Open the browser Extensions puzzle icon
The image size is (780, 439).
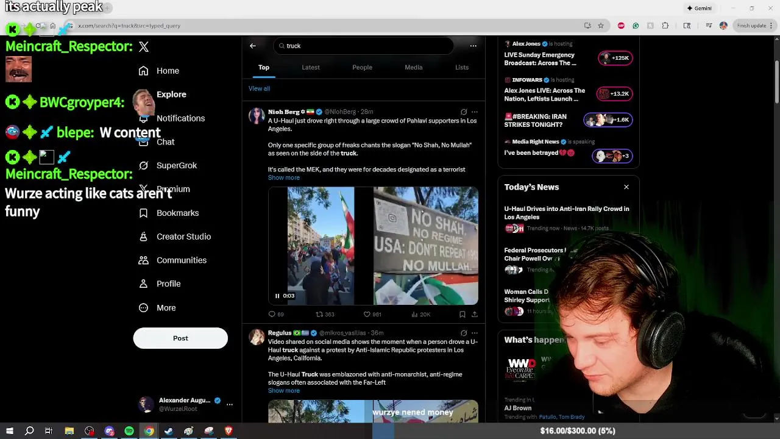point(665,26)
